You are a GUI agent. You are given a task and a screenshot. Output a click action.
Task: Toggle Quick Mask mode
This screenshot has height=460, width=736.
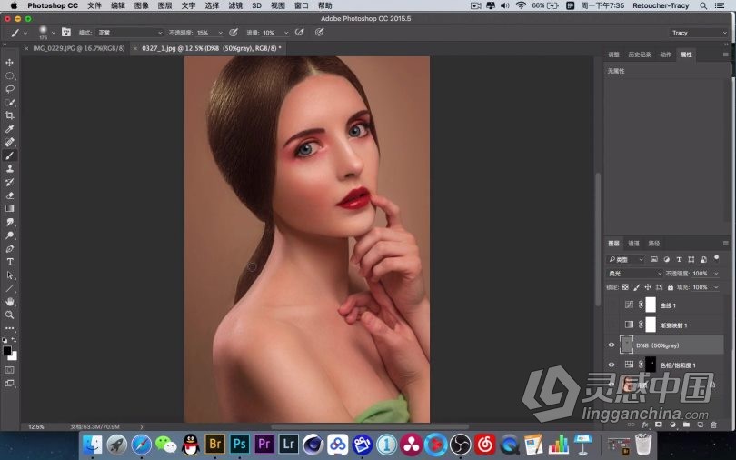[x=9, y=370]
